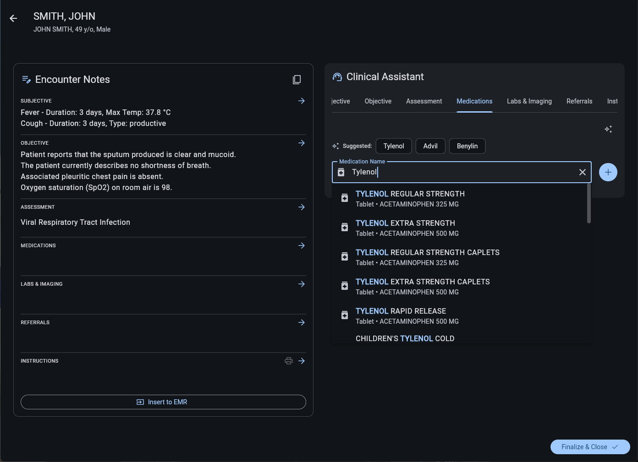This screenshot has height=462, width=638.
Task: Choose Tylenol Extra Strength Caplets from list
Action: [x=422, y=287]
